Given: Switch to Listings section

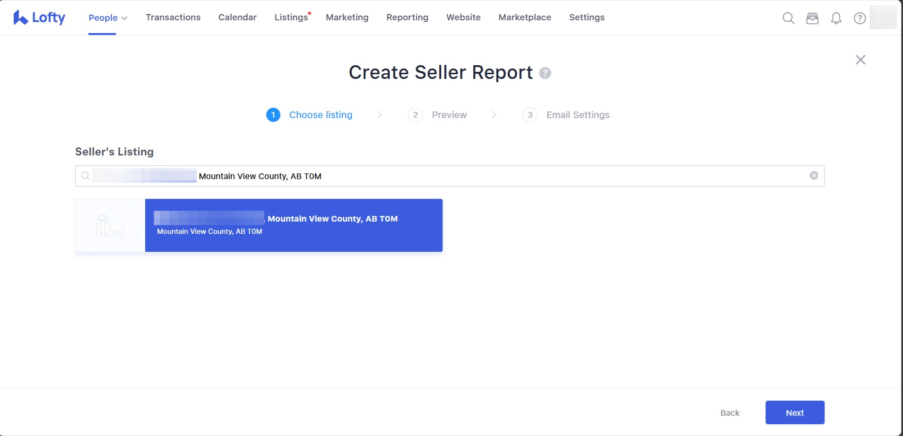Looking at the screenshot, I should (291, 17).
